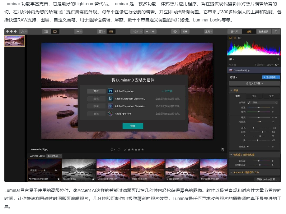Click the 完成 done button
Viewport: 286px width, 214px height.
(x=133, y=126)
